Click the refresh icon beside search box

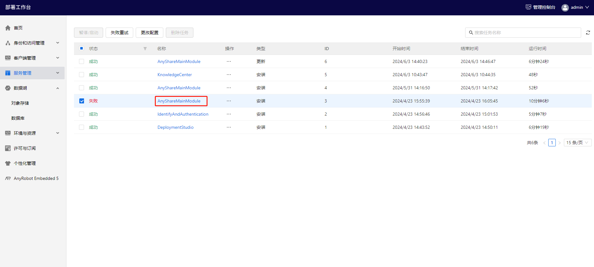(x=588, y=33)
